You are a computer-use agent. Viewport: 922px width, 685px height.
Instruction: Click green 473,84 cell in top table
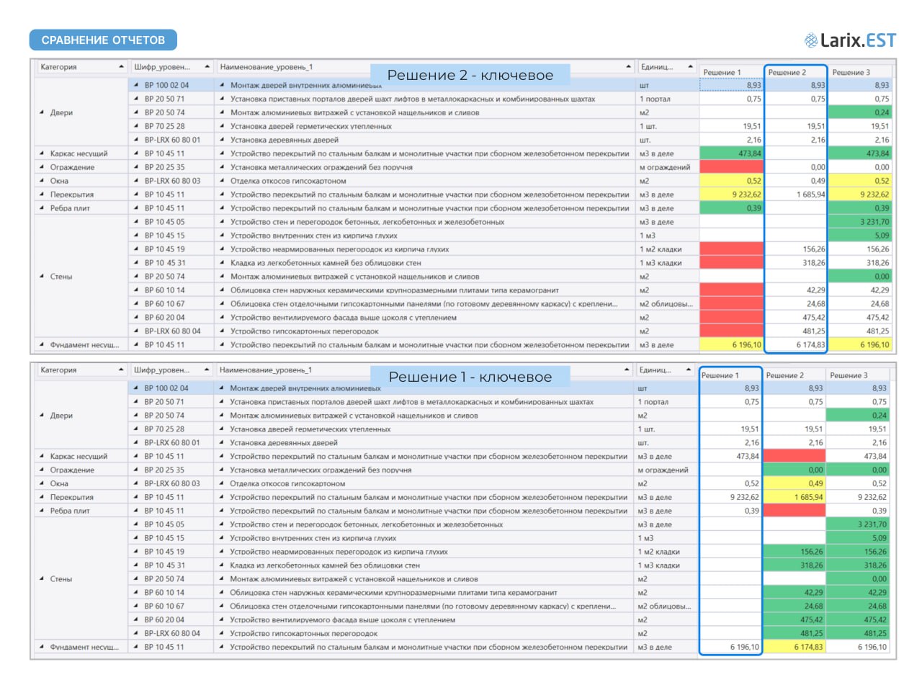click(x=731, y=153)
